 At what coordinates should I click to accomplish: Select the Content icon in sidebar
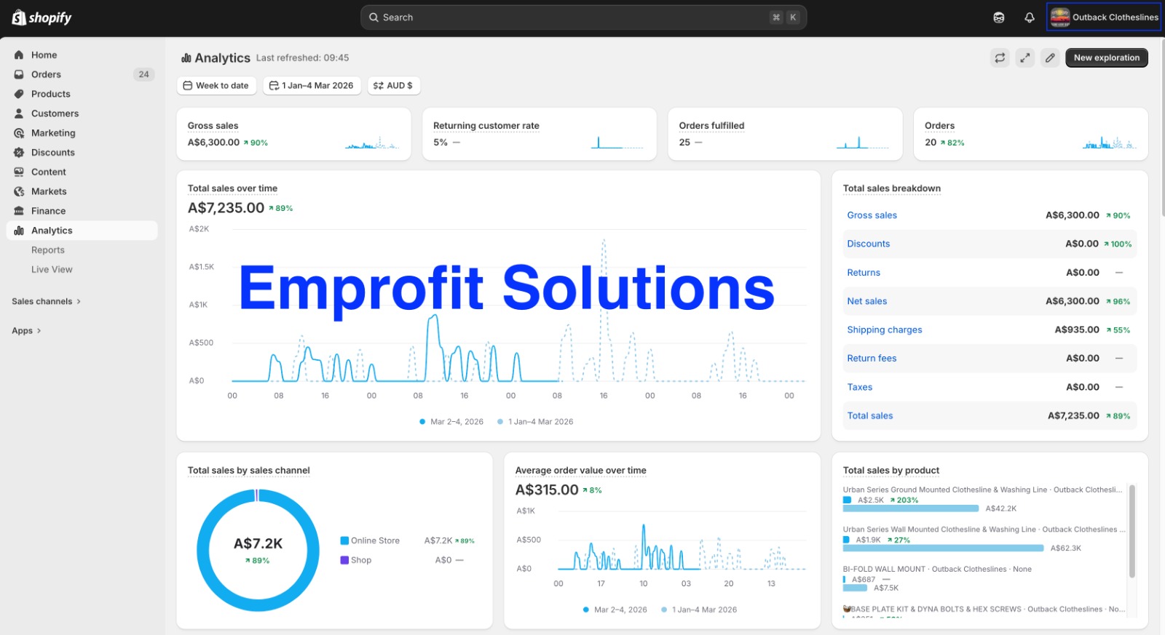pyautogui.click(x=19, y=172)
